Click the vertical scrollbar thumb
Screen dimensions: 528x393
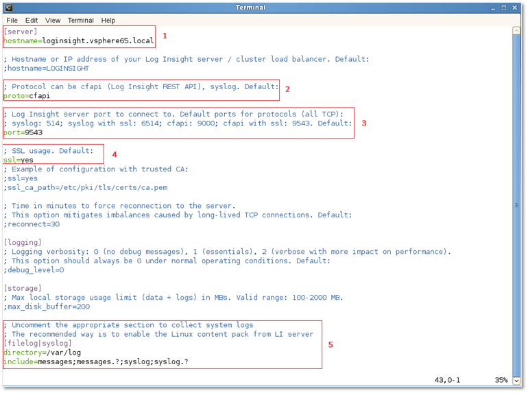pos(516,206)
